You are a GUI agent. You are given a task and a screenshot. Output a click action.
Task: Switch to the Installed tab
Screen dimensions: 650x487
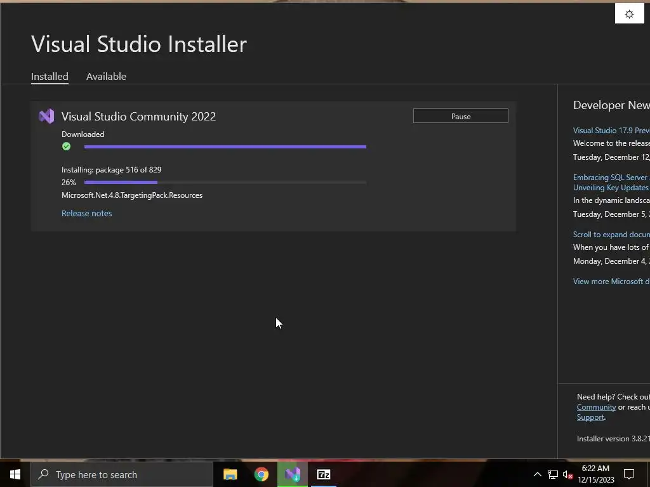(x=50, y=76)
